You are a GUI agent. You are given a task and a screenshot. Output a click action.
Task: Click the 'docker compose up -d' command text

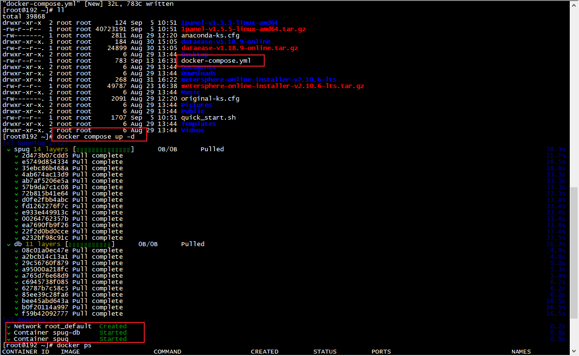click(x=96, y=137)
